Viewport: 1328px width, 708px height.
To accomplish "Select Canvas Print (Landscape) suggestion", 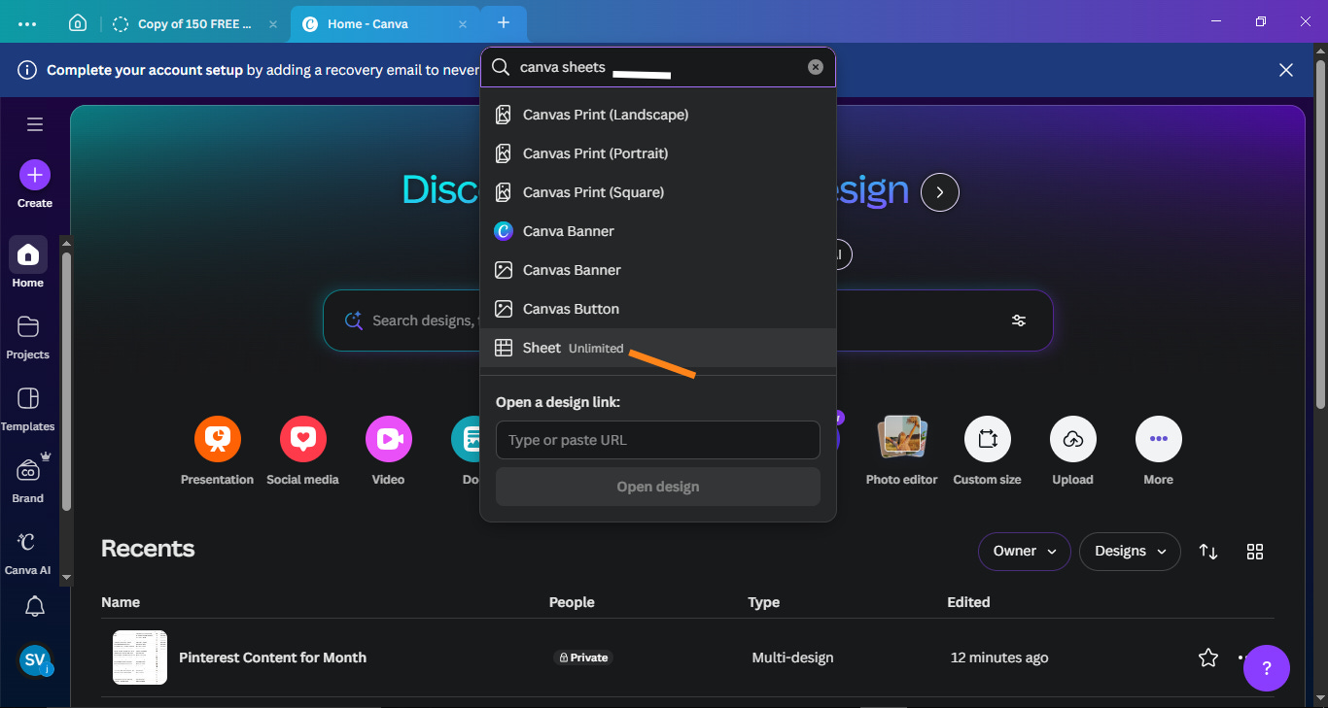I will coord(658,115).
